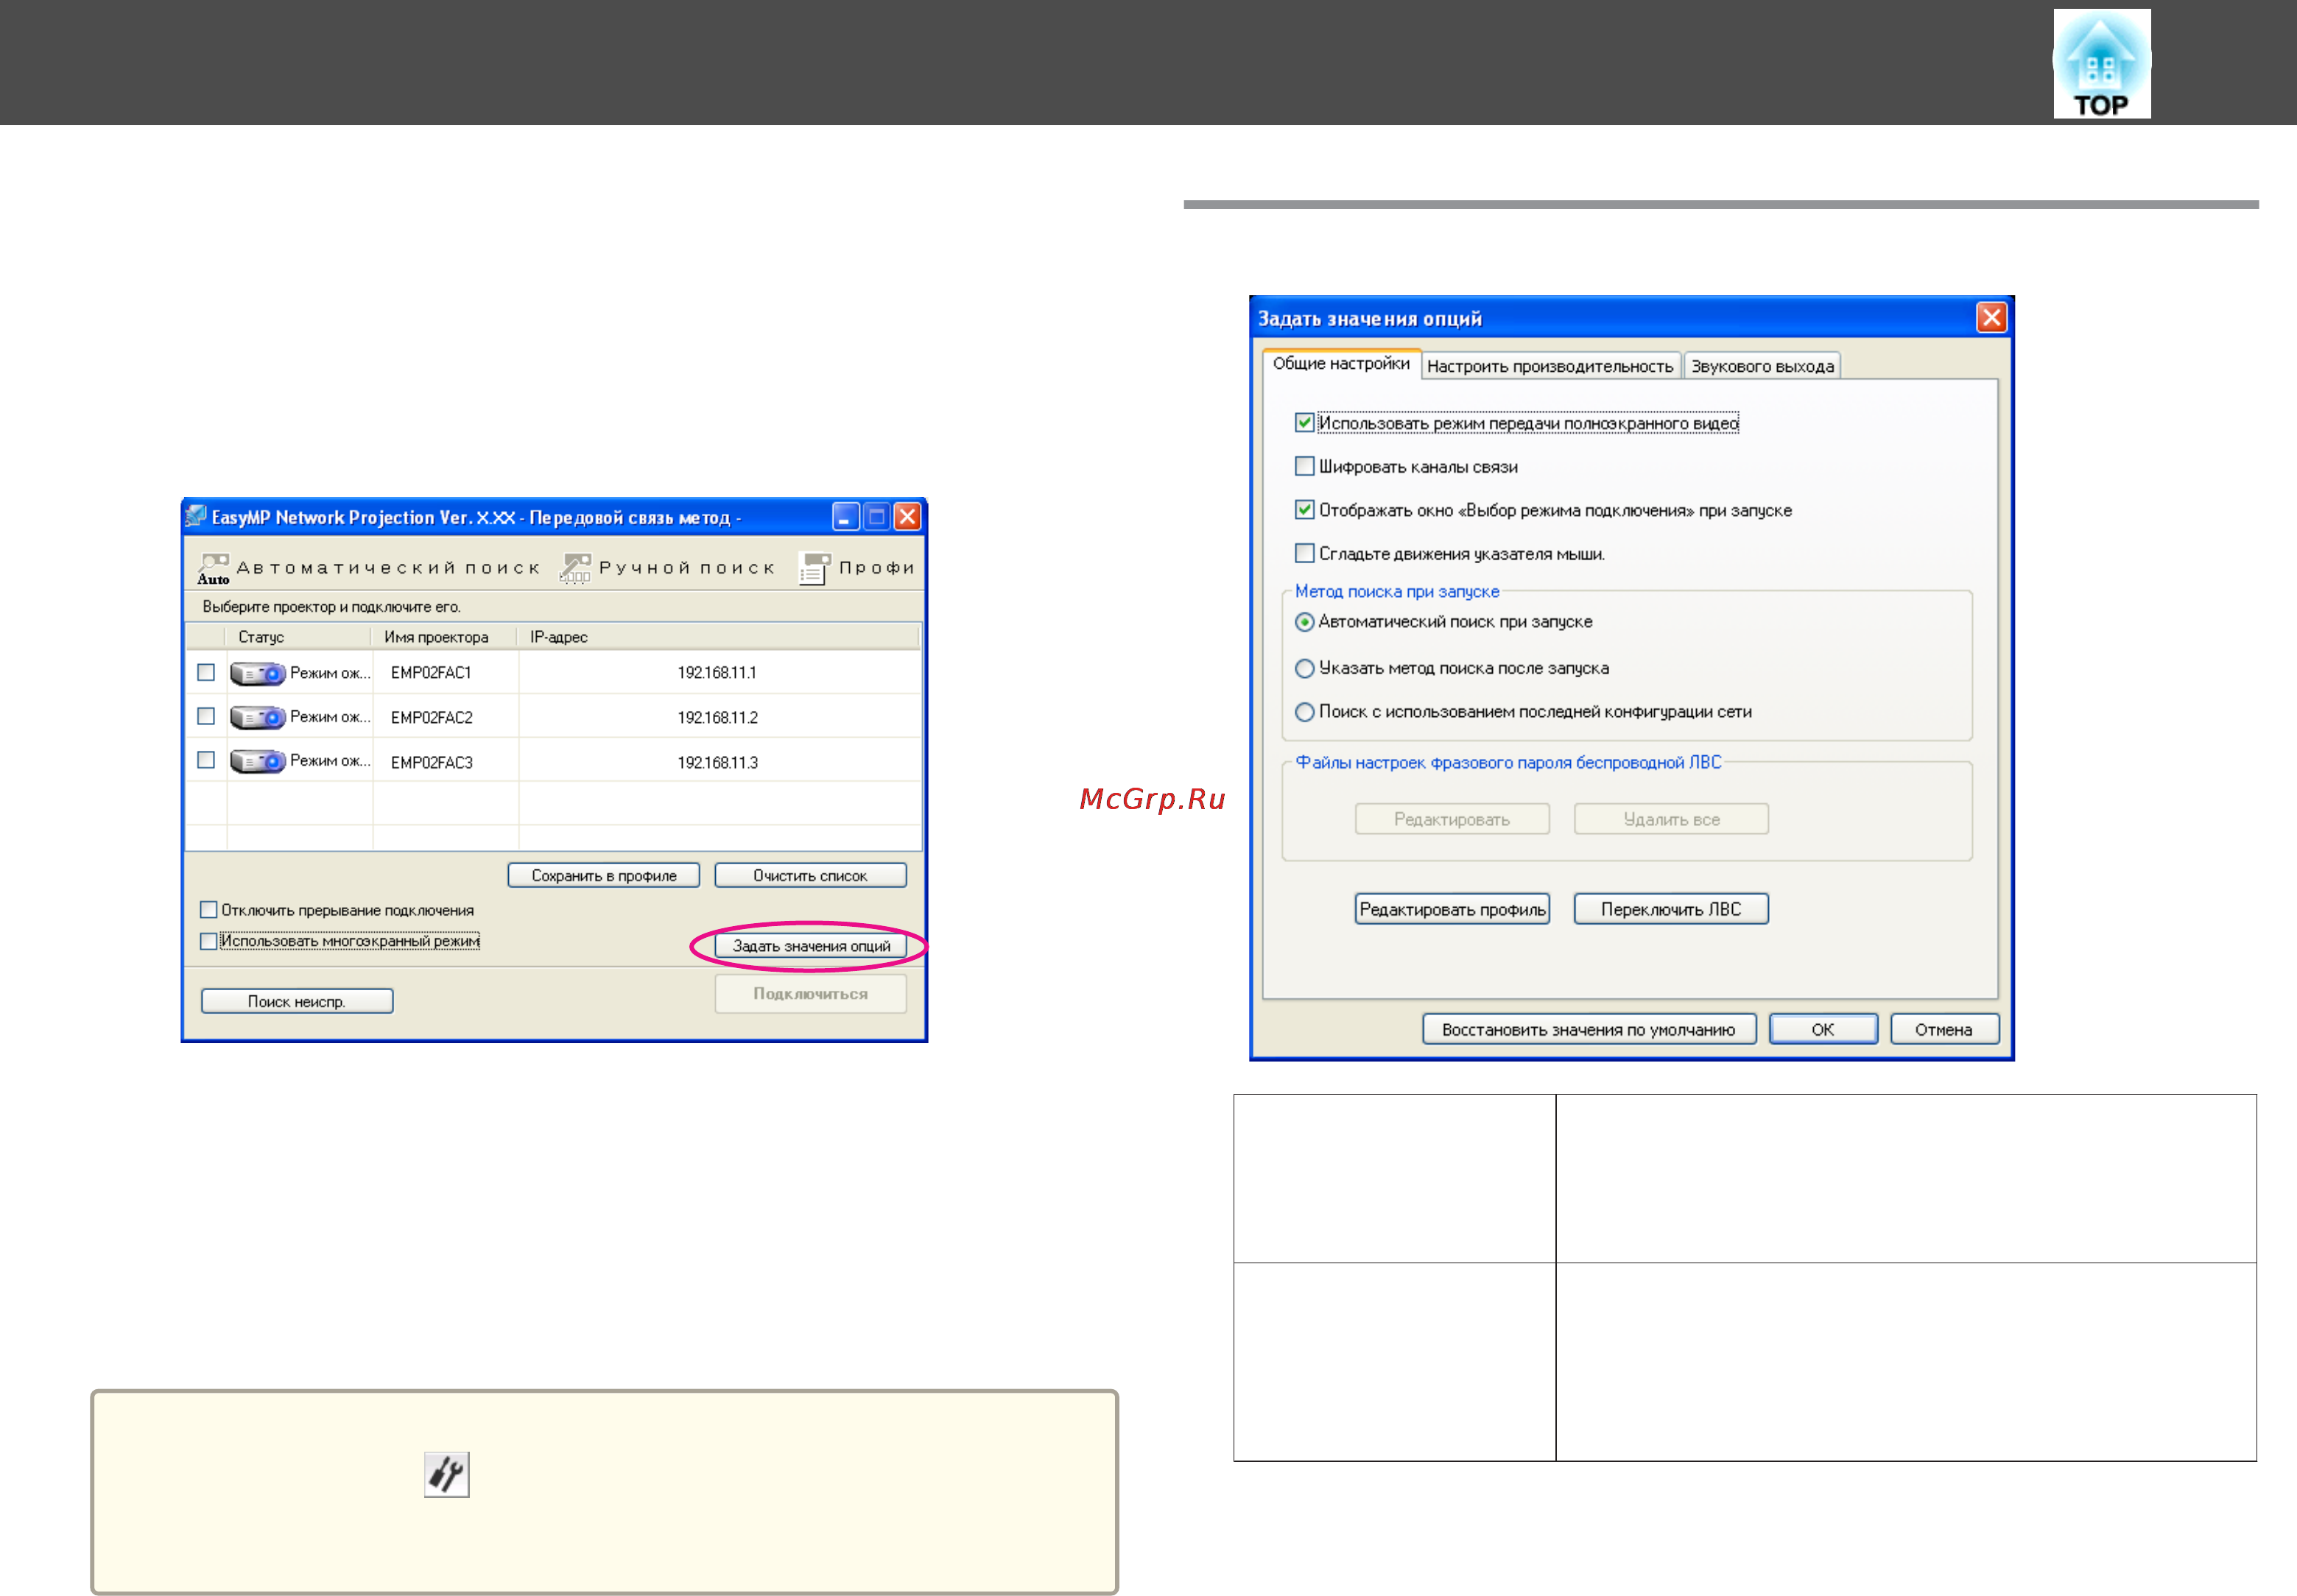Open Профи toolbar item
Viewport: 2297px width, 1596px height.
pos(857,568)
